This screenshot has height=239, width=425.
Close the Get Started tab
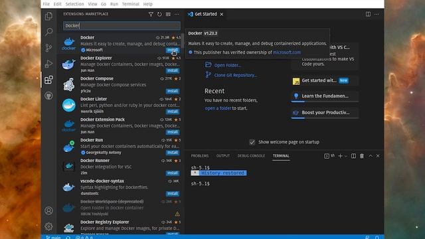coord(222,14)
